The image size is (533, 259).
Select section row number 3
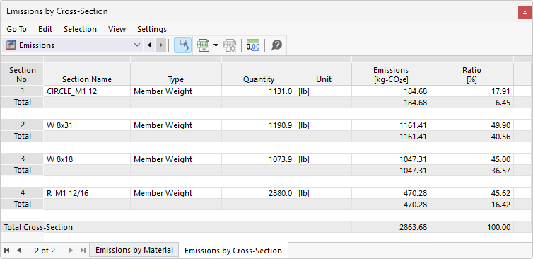pos(23,159)
